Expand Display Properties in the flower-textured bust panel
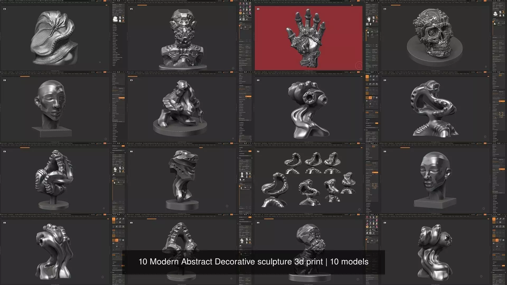Image resolution: width=507 pixels, height=285 pixels. [116, 59]
